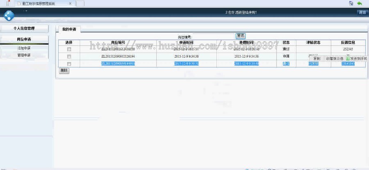
Task: Select the 勤工助学信息管理系统 browser tab
Action: coord(44,4)
